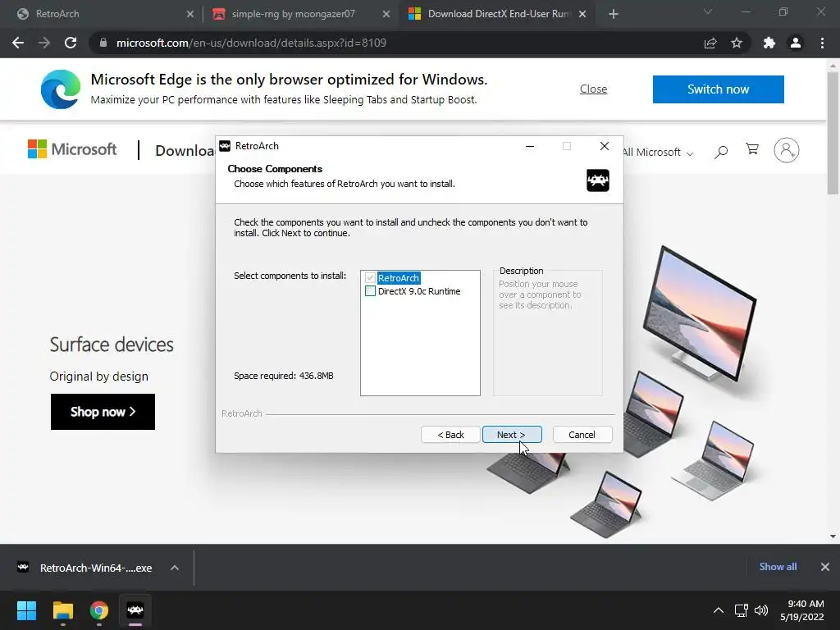Viewport: 840px width, 630px height.
Task: Close the Download DirectX tab
Action: pos(583,15)
